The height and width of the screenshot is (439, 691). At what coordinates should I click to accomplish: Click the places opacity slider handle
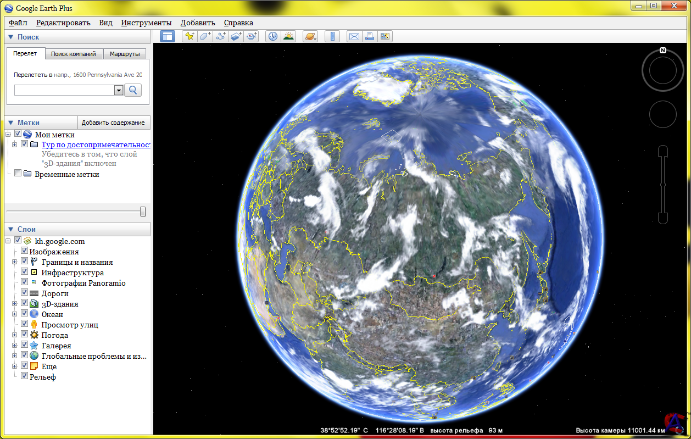pos(143,212)
